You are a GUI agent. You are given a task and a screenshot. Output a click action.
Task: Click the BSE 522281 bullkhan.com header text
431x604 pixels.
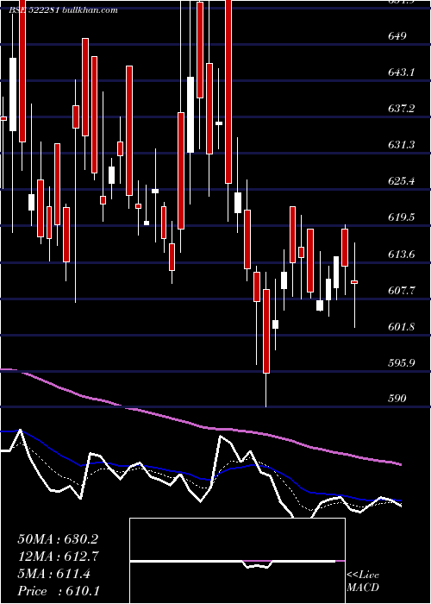tap(64, 10)
